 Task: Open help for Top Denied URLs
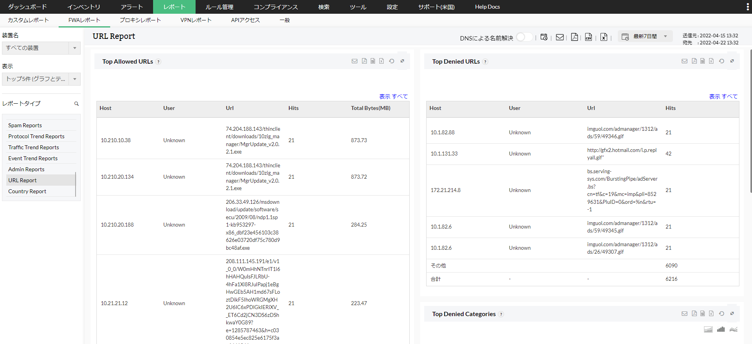pos(485,62)
